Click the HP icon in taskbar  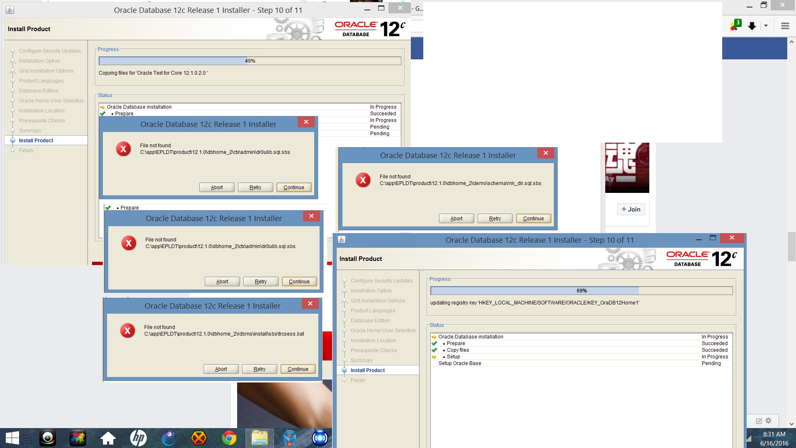tap(138, 438)
